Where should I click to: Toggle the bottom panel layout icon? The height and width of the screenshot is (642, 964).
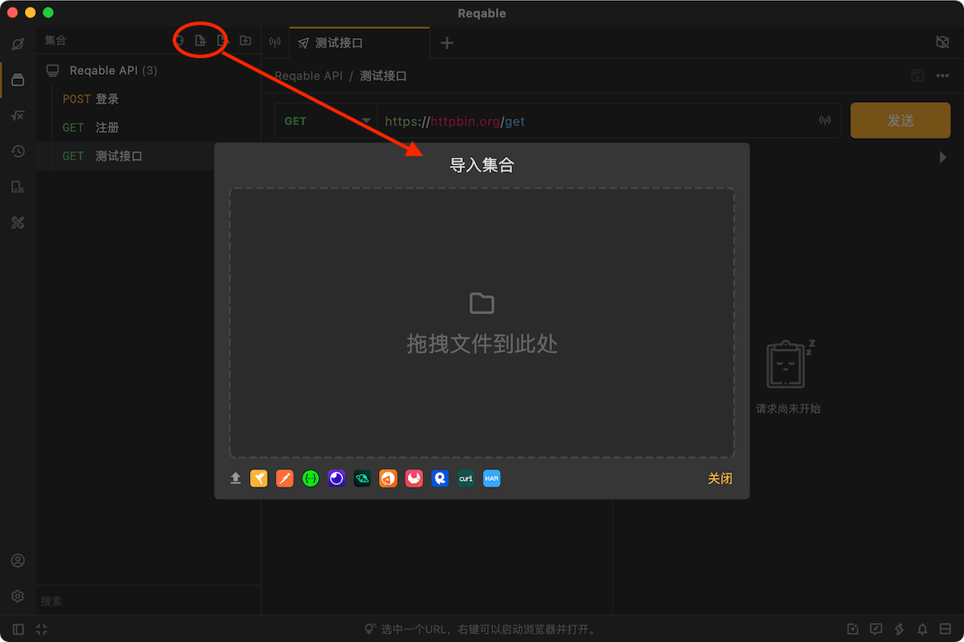coord(946,629)
